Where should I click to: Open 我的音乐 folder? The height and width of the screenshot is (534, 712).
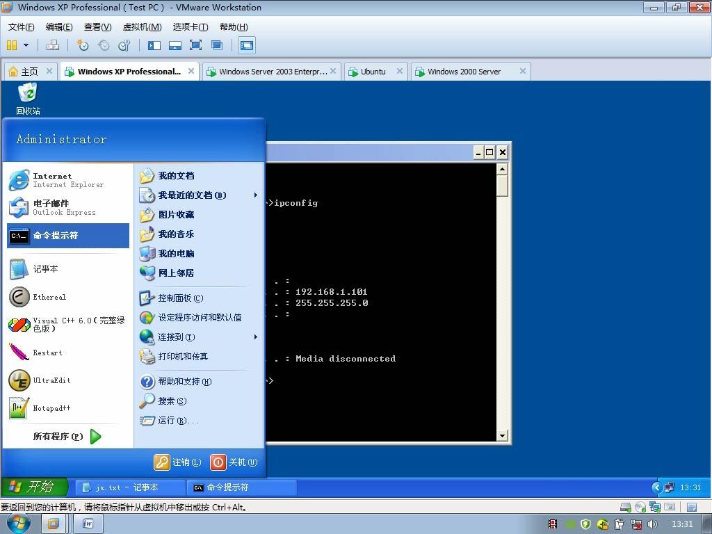[200, 234]
